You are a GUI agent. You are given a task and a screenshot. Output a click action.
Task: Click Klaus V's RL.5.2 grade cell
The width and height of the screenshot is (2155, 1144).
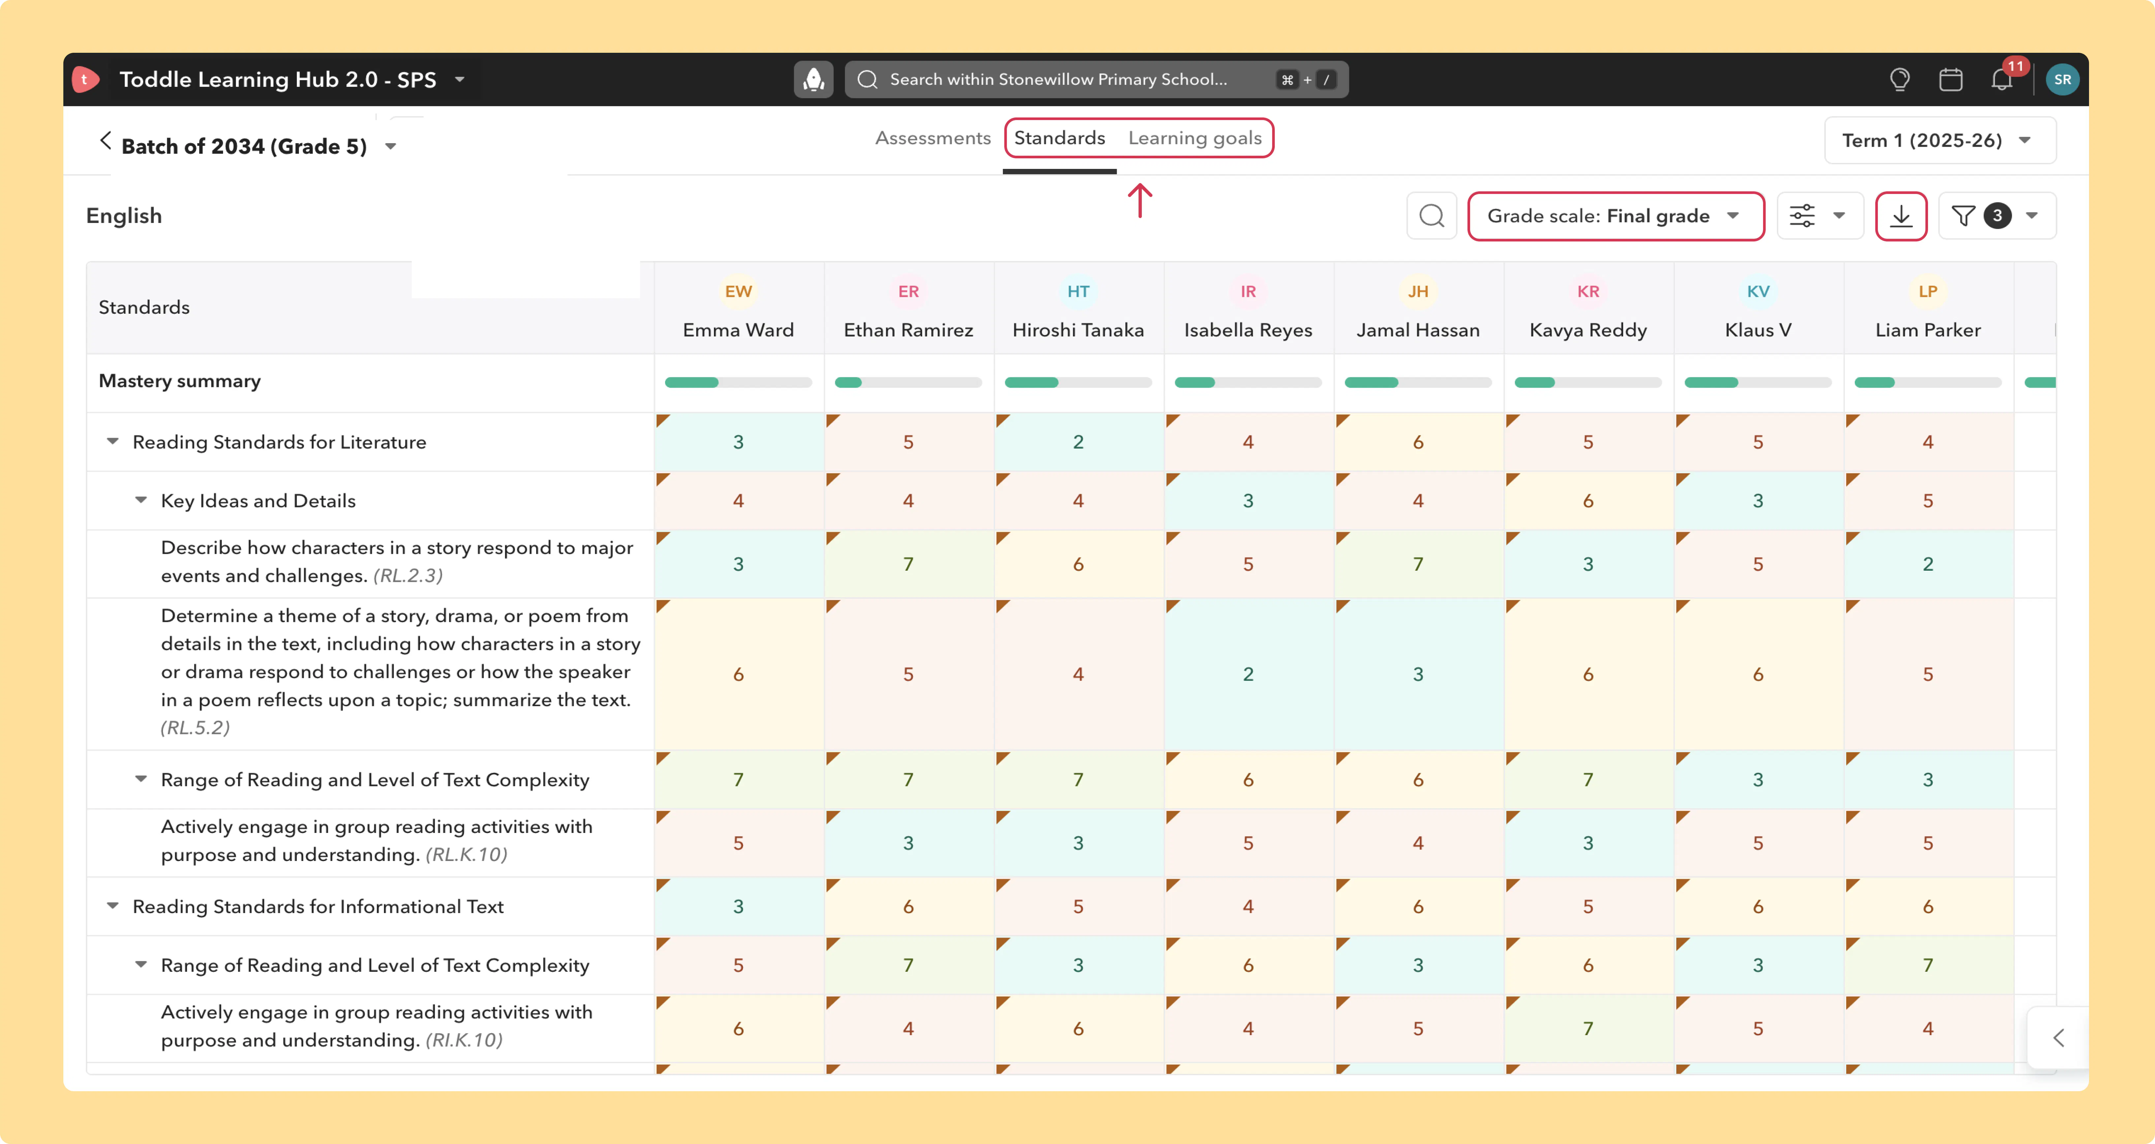[x=1758, y=674]
